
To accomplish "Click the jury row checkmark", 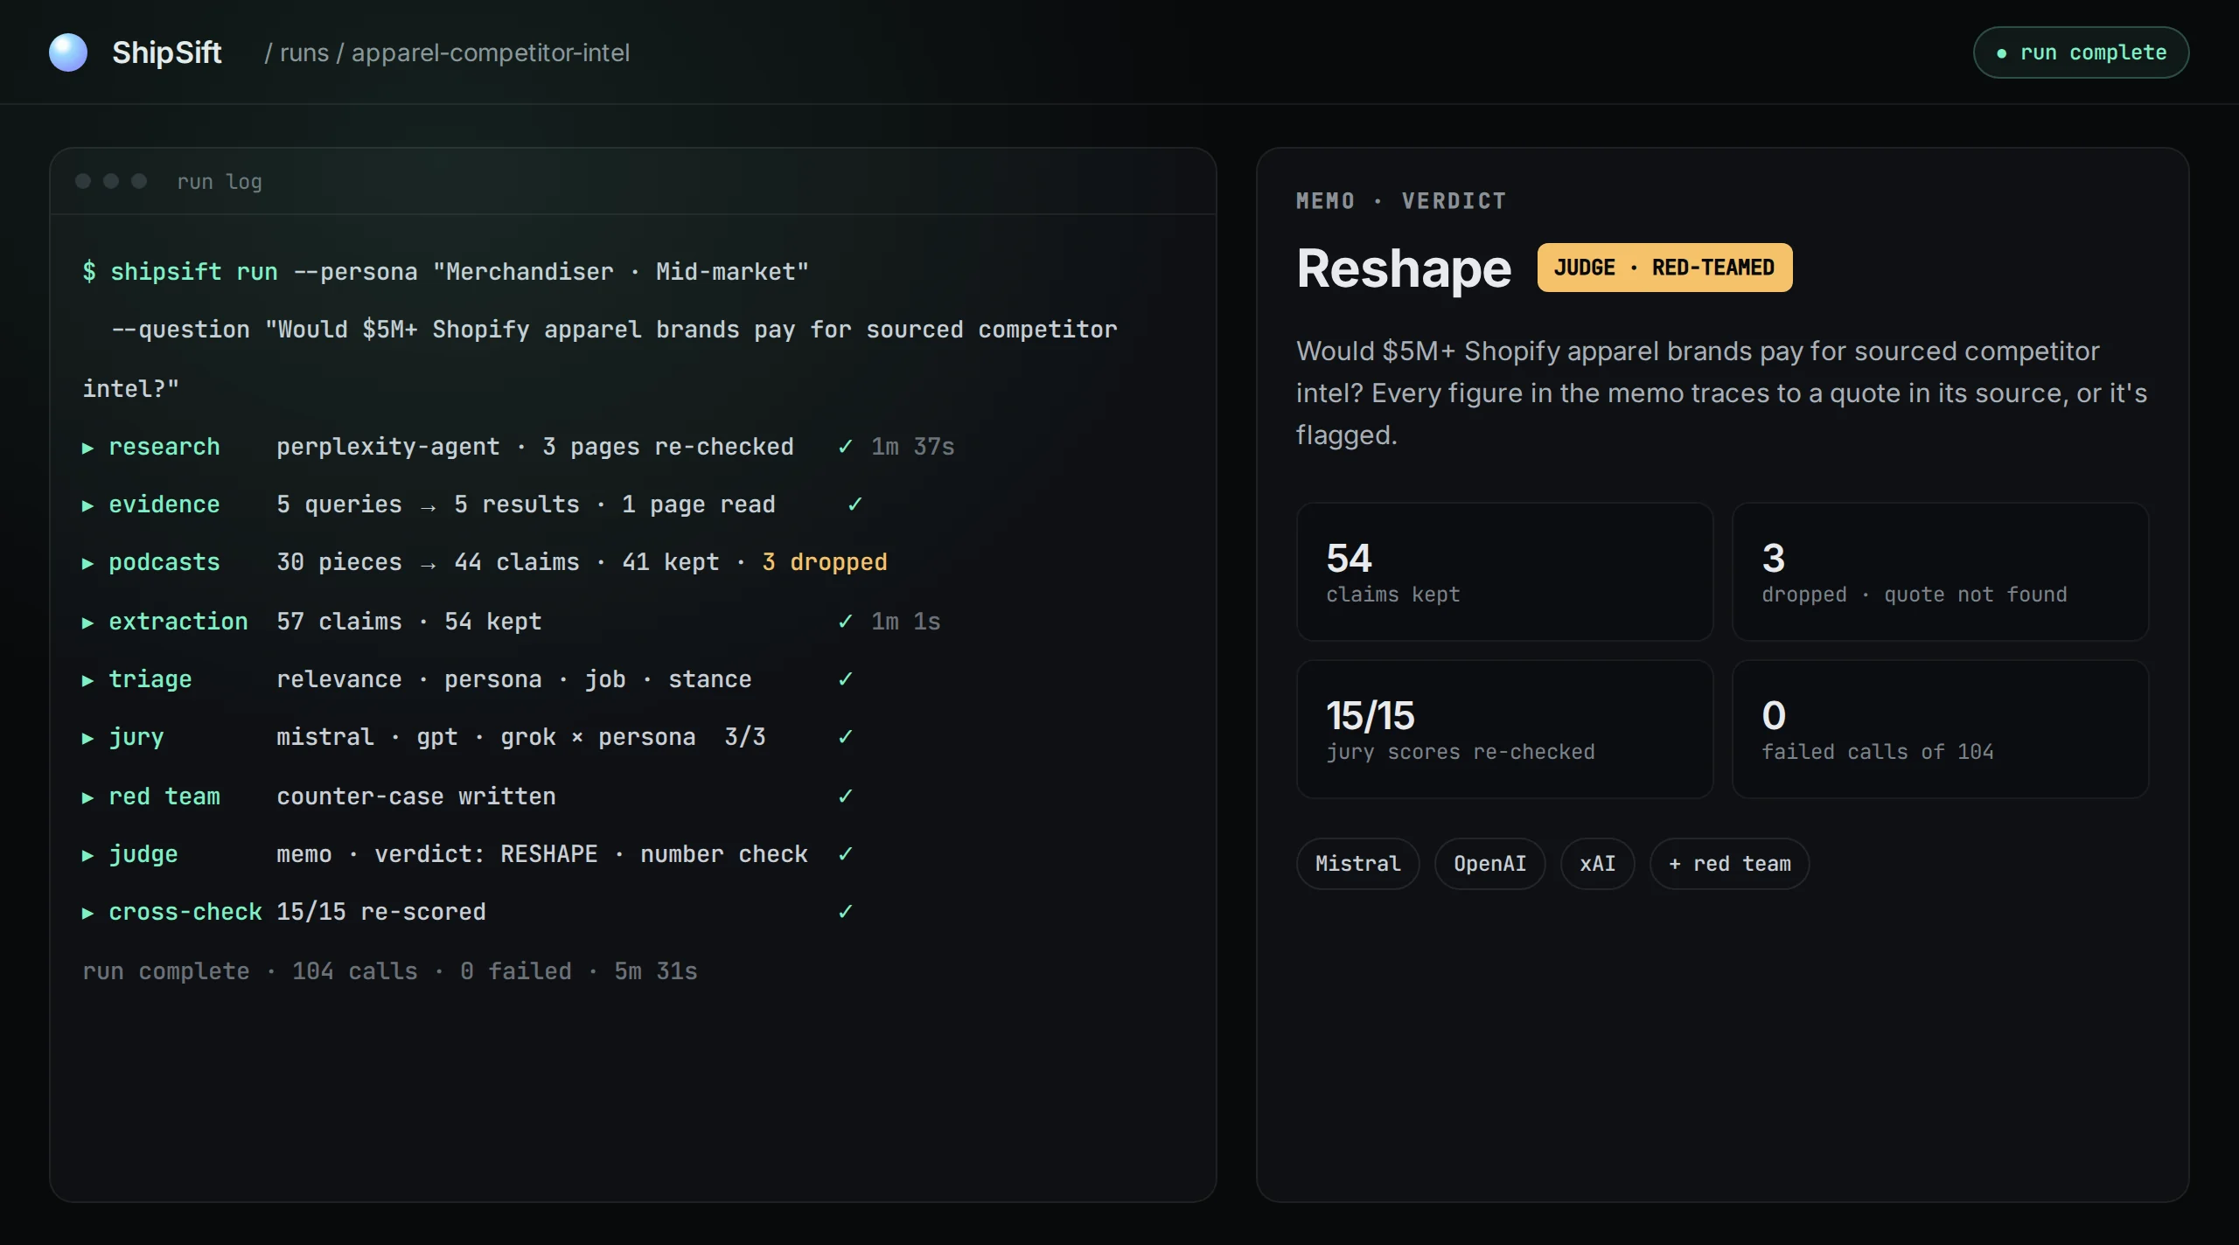I will [845, 737].
